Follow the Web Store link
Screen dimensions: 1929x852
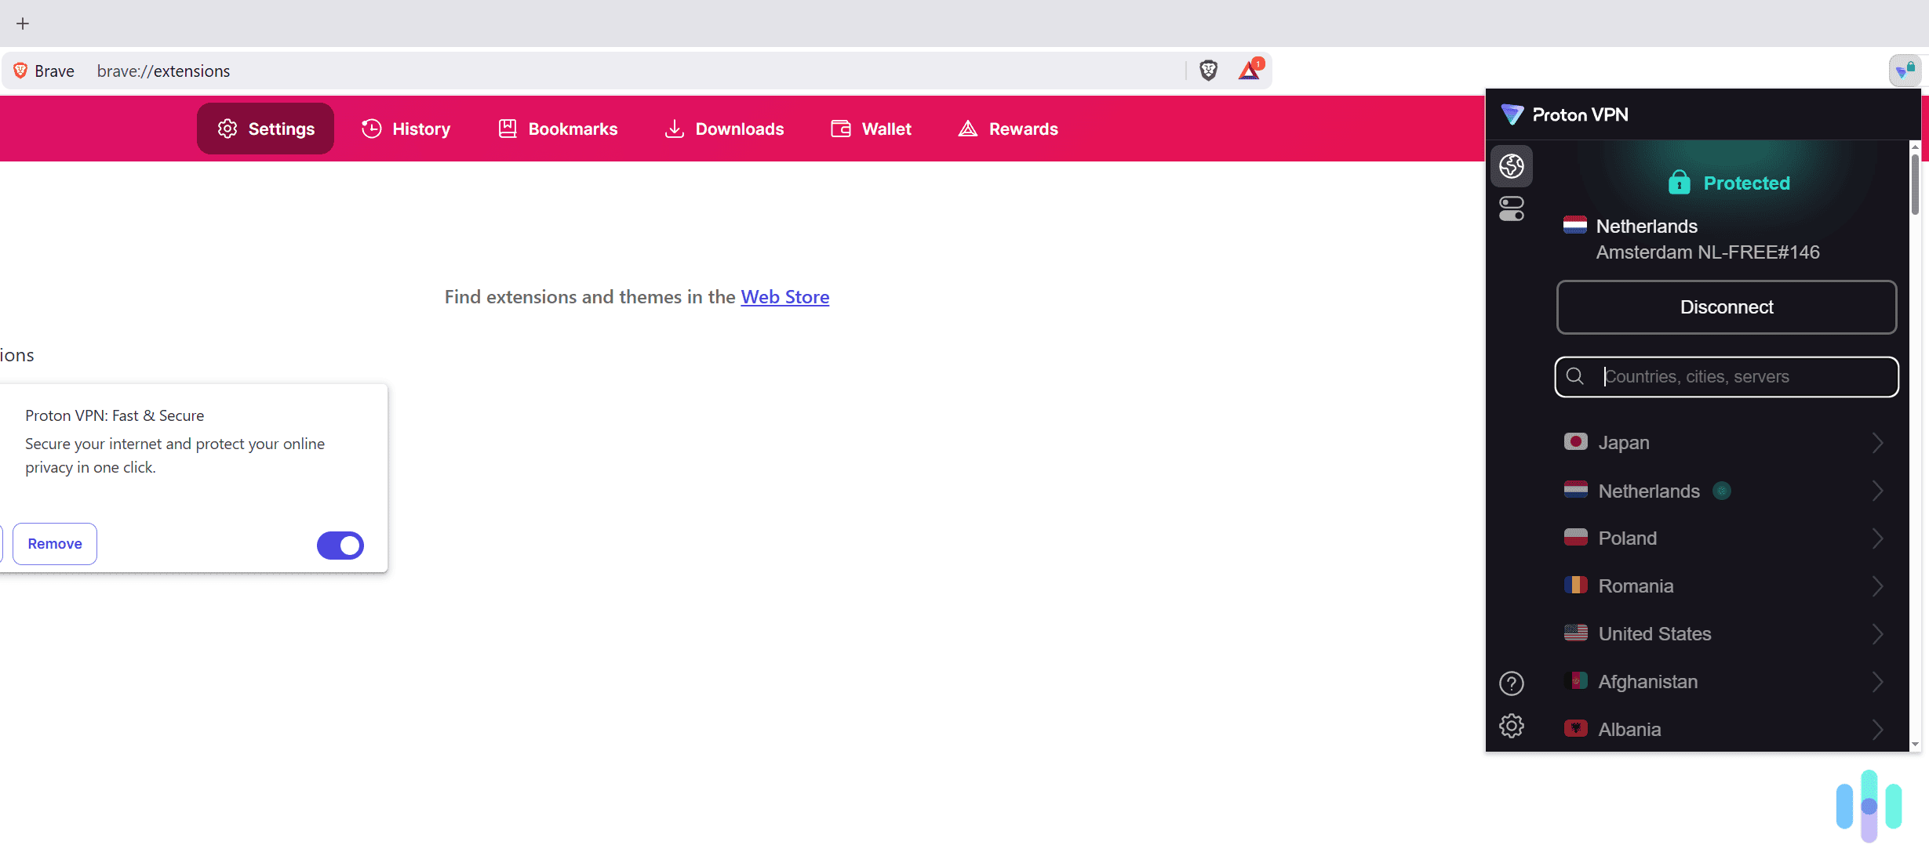click(784, 297)
